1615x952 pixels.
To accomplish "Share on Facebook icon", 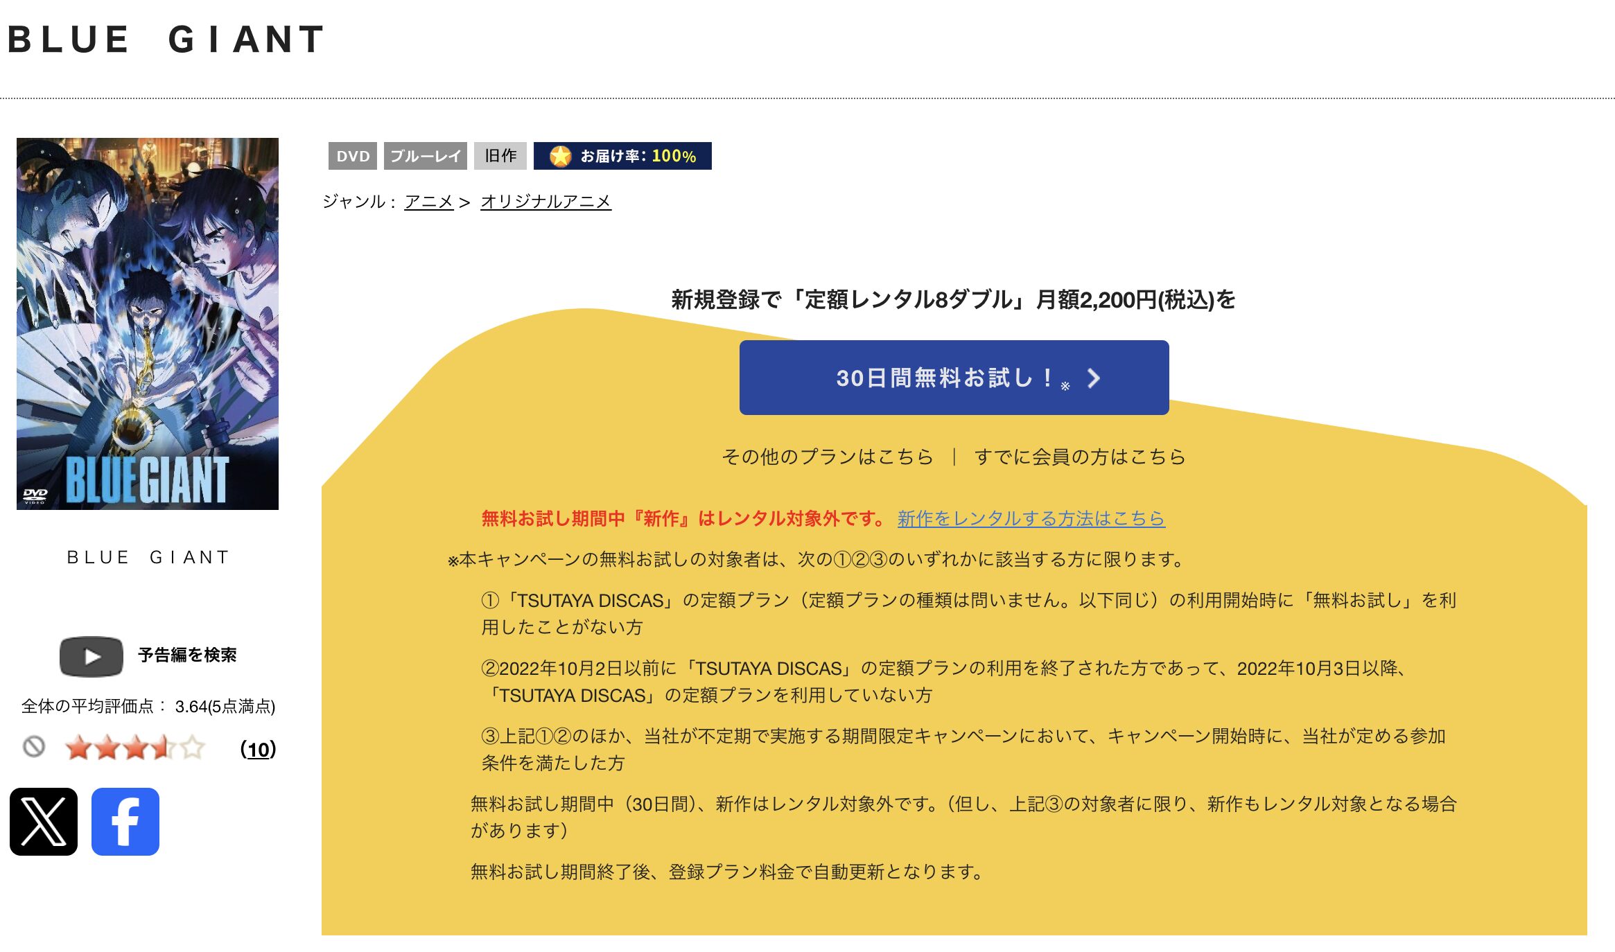I will pos(125,822).
